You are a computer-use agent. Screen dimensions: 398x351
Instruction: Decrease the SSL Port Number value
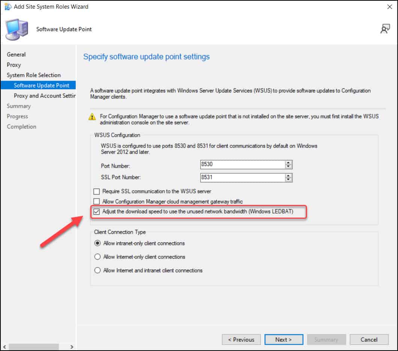tap(288, 179)
